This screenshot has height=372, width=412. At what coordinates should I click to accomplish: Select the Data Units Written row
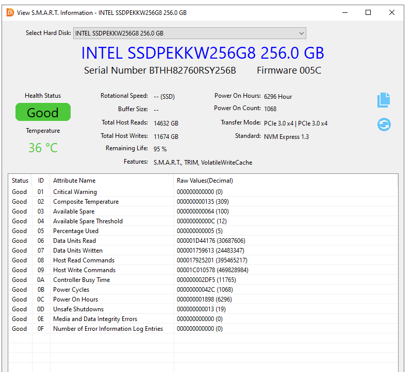click(x=78, y=251)
